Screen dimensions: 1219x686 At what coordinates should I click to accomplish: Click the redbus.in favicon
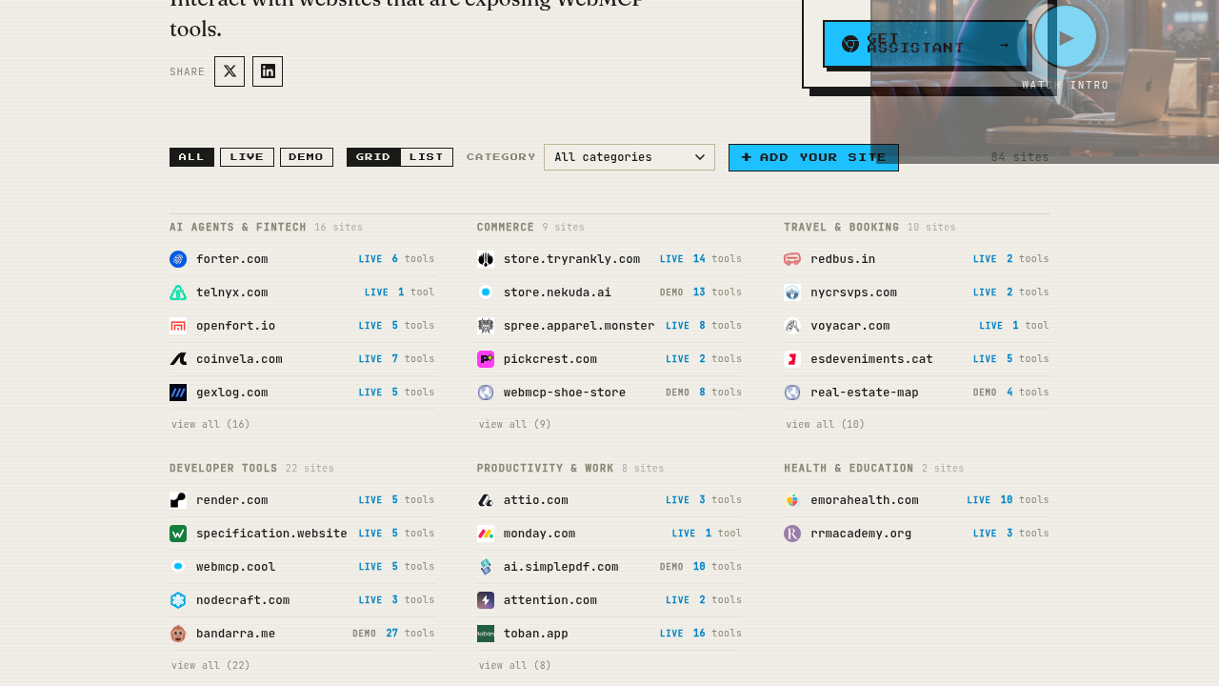pyautogui.click(x=792, y=259)
